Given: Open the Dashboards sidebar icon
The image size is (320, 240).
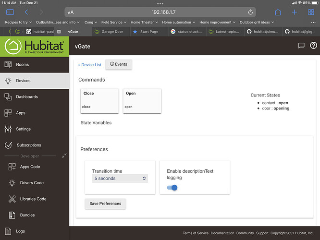Looking at the screenshot, I should pos(8,97).
